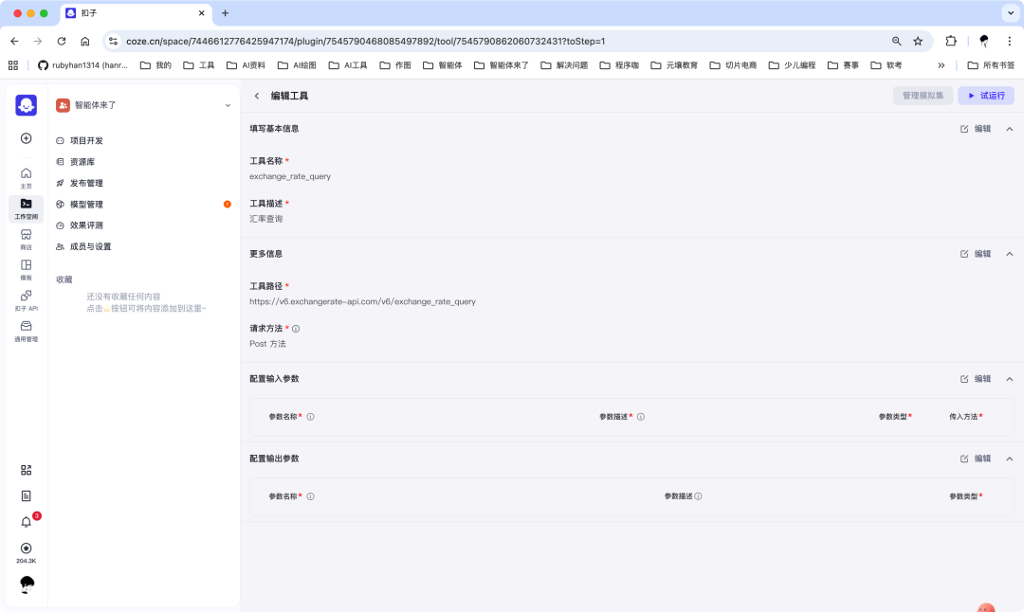Open the 商店 store icon
Screen dimensions: 1024x612
27,240
